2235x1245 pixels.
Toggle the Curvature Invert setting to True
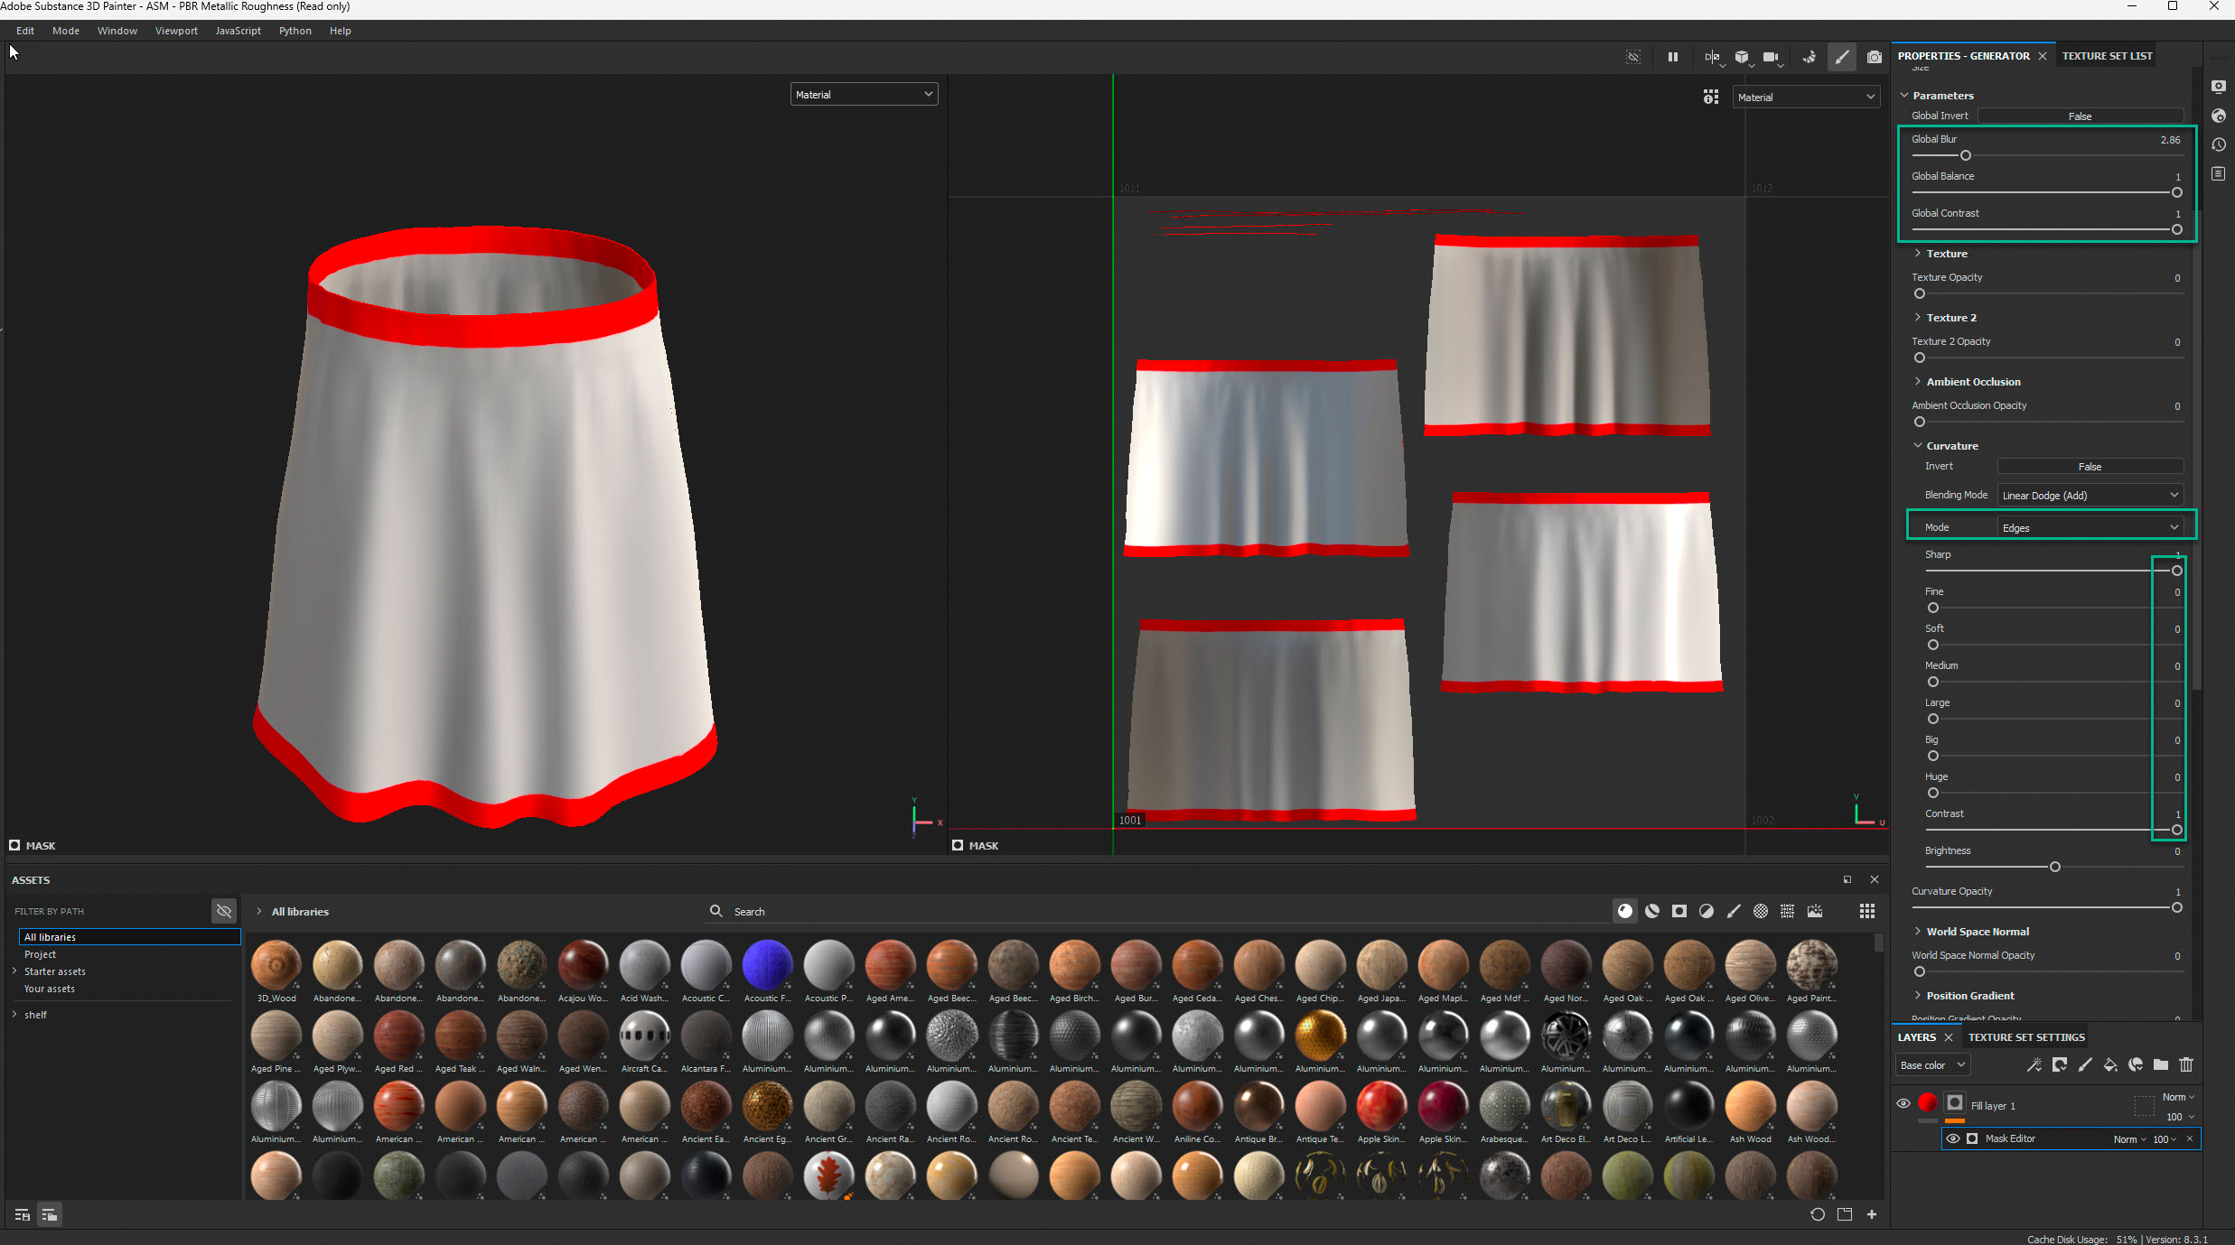point(2090,465)
